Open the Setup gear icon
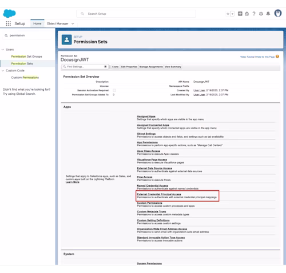Image resolution: width=286 pixels, height=273 pixels. click(x=261, y=14)
